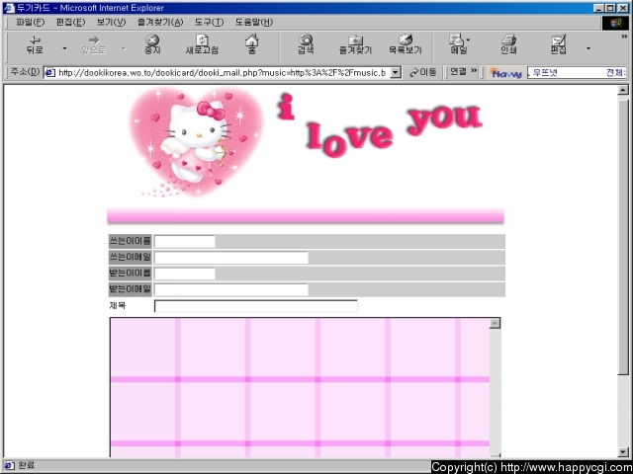This screenshot has width=633, height=474.
Task: Click the Windows logo throbber
Action: [x=615, y=23]
